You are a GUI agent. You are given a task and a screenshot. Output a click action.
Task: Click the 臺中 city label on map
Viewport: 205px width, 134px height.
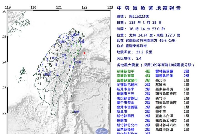(x=54, y=58)
